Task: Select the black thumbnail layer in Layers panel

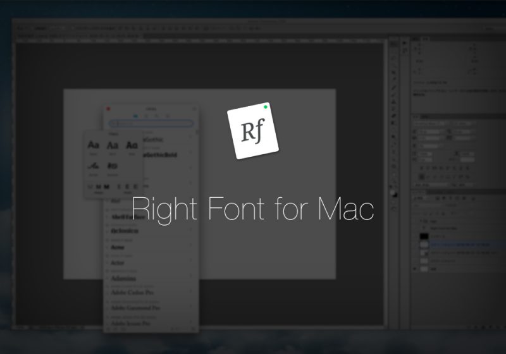Action: pos(424,236)
